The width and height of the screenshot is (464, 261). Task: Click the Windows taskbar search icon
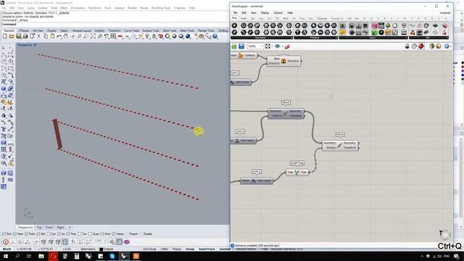tap(17, 256)
